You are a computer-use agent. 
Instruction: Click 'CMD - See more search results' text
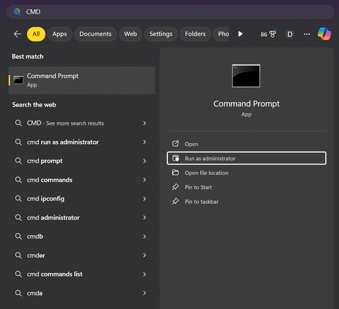point(65,123)
